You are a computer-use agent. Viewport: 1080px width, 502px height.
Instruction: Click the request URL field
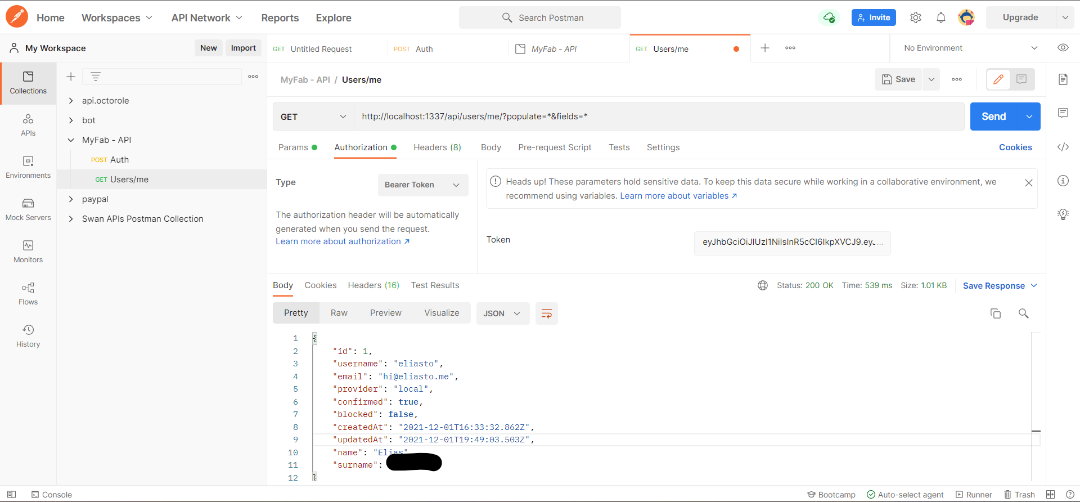659,116
